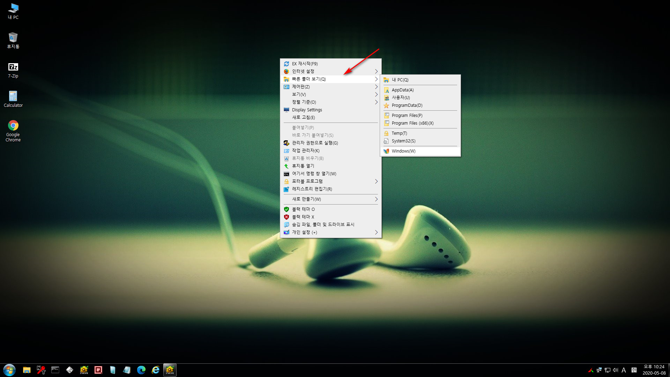Select the Google Chrome desktop shortcut
The width and height of the screenshot is (670, 377).
13,131
